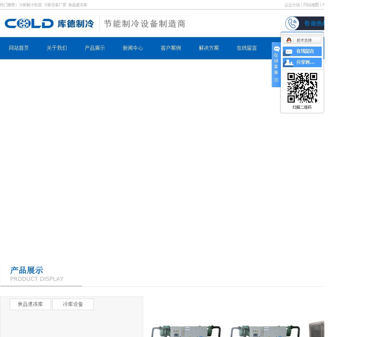Open 产品展示 in the navigation bar
The width and height of the screenshot is (380, 337).
95,48
